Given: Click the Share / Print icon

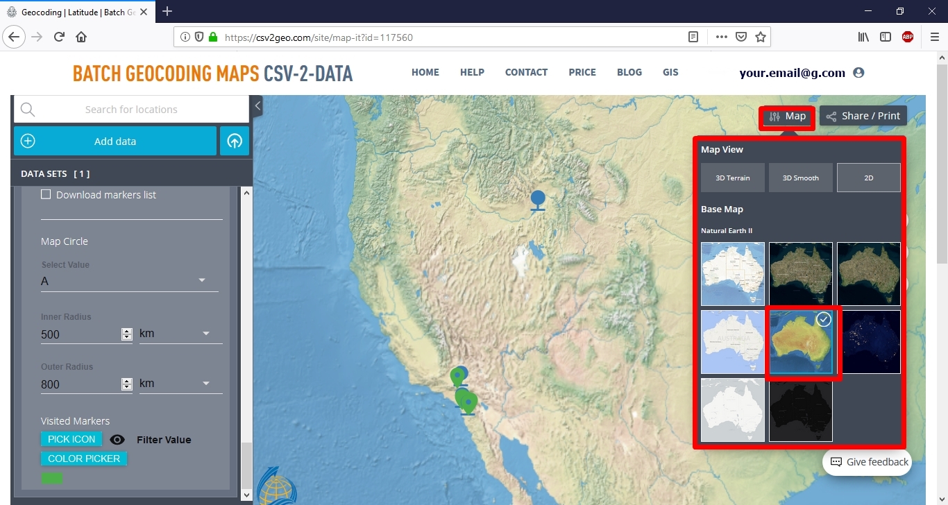Looking at the screenshot, I should (x=830, y=115).
